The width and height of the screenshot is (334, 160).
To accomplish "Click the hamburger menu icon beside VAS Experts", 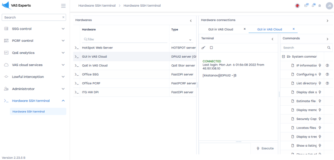I will tap(63, 6).
